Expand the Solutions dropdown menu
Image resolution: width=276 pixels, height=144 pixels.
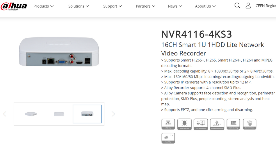[79, 6]
